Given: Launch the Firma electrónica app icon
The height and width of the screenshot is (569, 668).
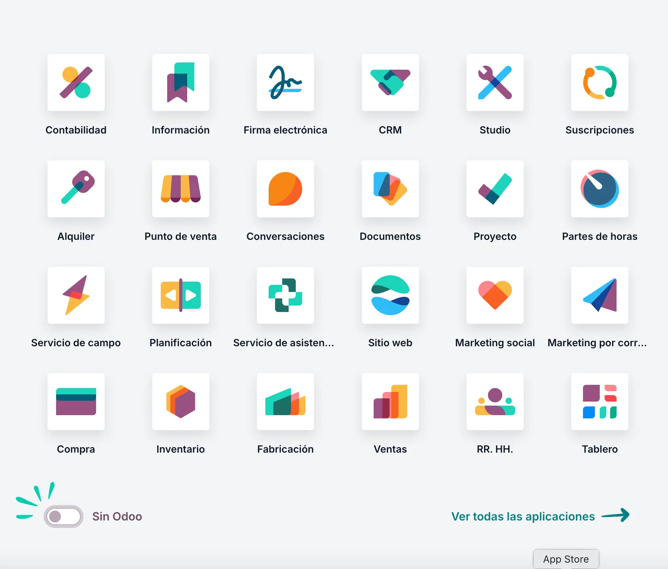Looking at the screenshot, I should pos(285,82).
